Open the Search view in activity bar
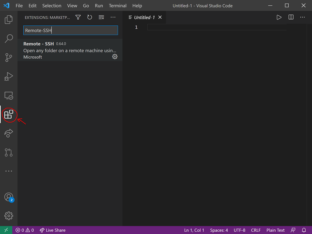Screen dimensions: 312x234 coord(9,39)
